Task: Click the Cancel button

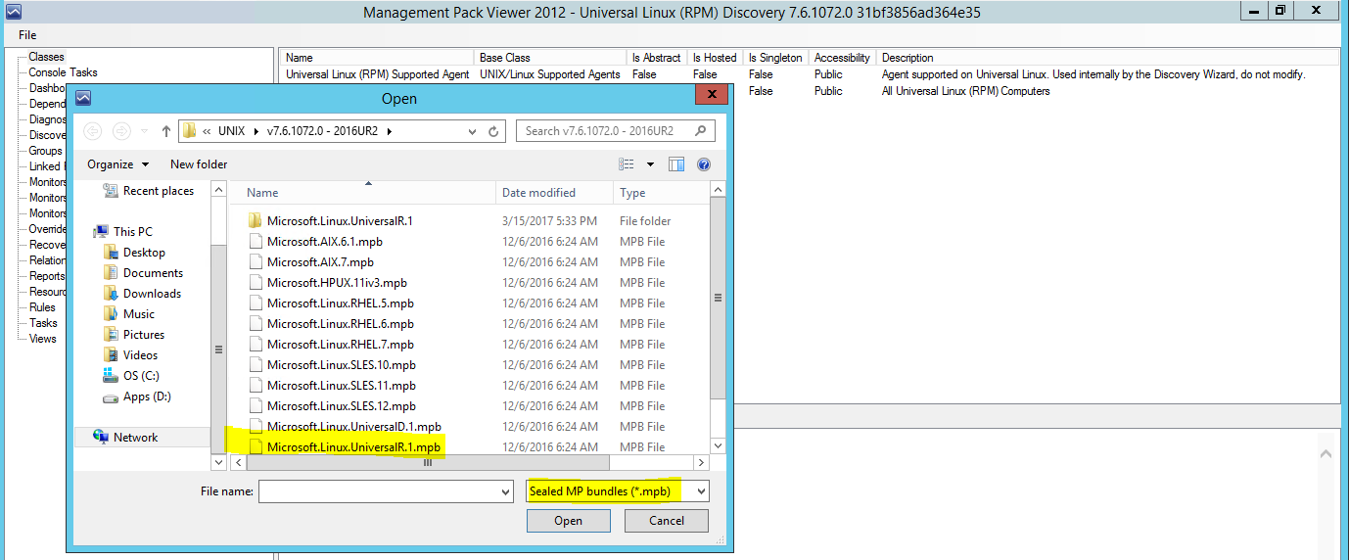Action: coord(667,521)
